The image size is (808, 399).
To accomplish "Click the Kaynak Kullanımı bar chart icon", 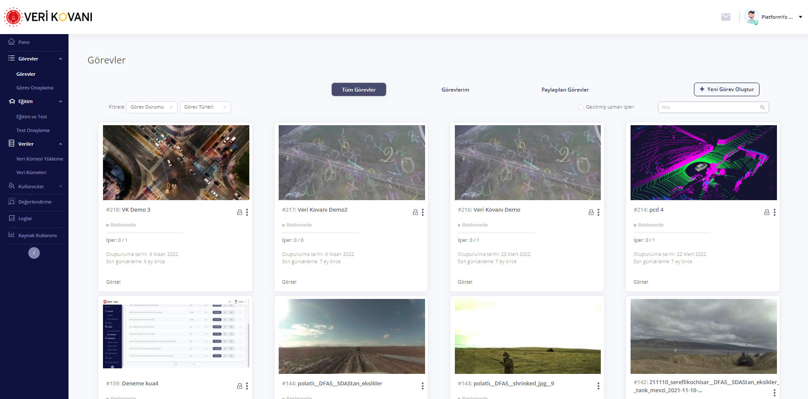I will pyautogui.click(x=11, y=235).
